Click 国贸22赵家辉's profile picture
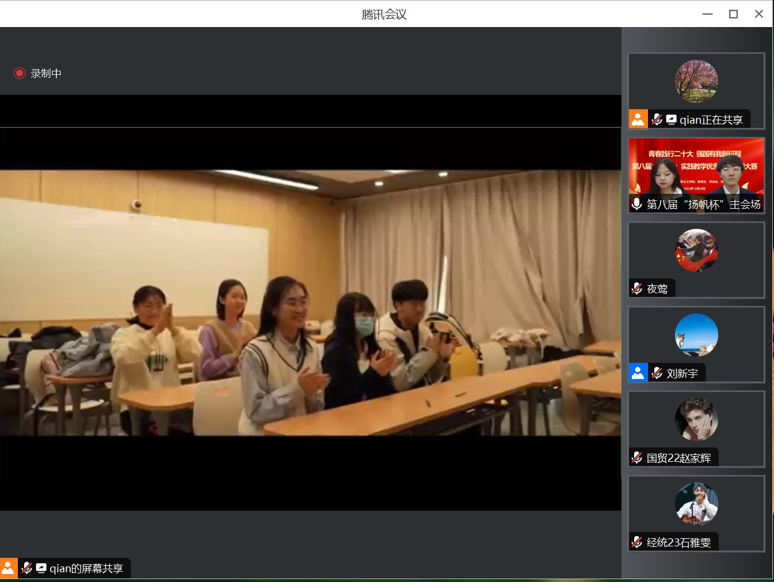The height and width of the screenshot is (582, 774). [696, 419]
